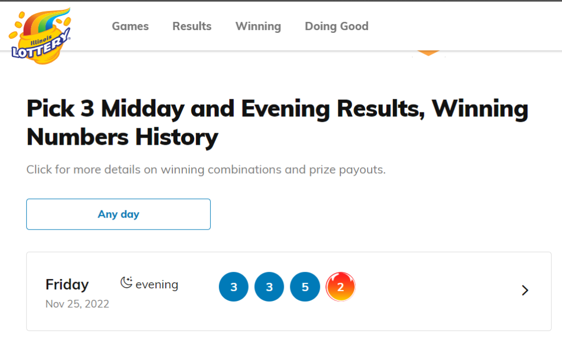
Task: Open the Any day filter dropdown
Action: click(119, 214)
